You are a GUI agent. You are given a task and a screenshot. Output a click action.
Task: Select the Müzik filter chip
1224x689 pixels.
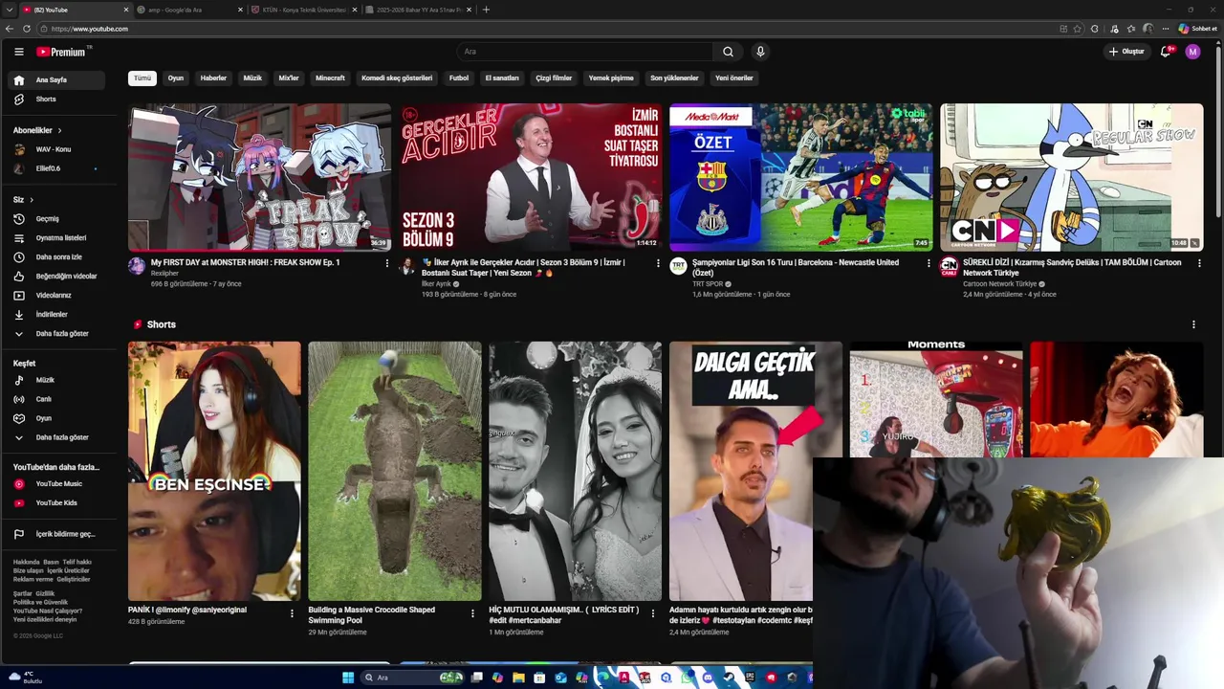(x=252, y=78)
